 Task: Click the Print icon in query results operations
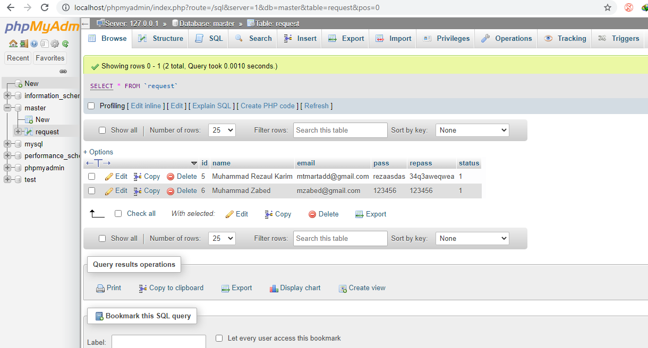pos(100,288)
